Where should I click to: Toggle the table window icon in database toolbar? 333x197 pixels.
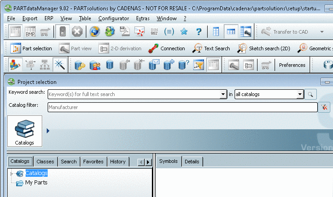(213, 65)
